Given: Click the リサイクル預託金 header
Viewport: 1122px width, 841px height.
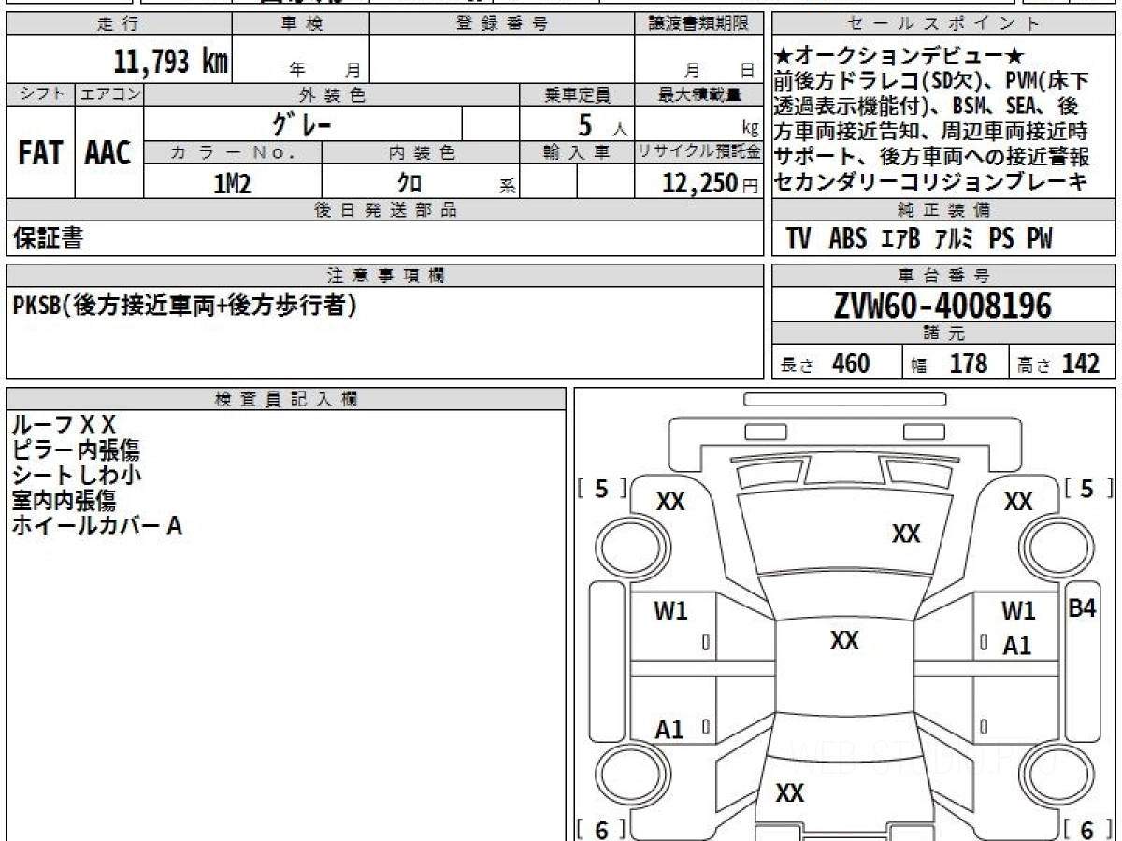Looking at the screenshot, I should [x=698, y=152].
